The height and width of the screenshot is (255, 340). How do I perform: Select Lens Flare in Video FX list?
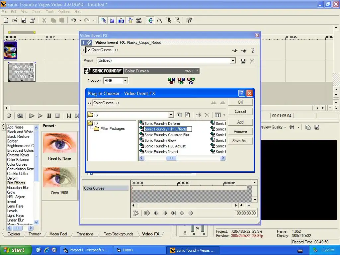pyautogui.click(x=15, y=206)
